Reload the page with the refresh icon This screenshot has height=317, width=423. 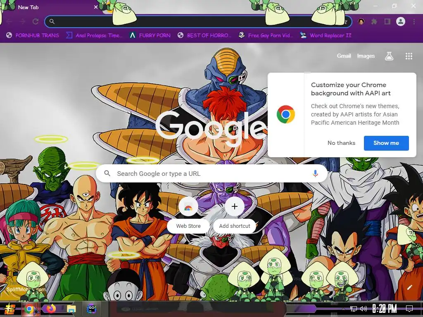(x=36, y=21)
